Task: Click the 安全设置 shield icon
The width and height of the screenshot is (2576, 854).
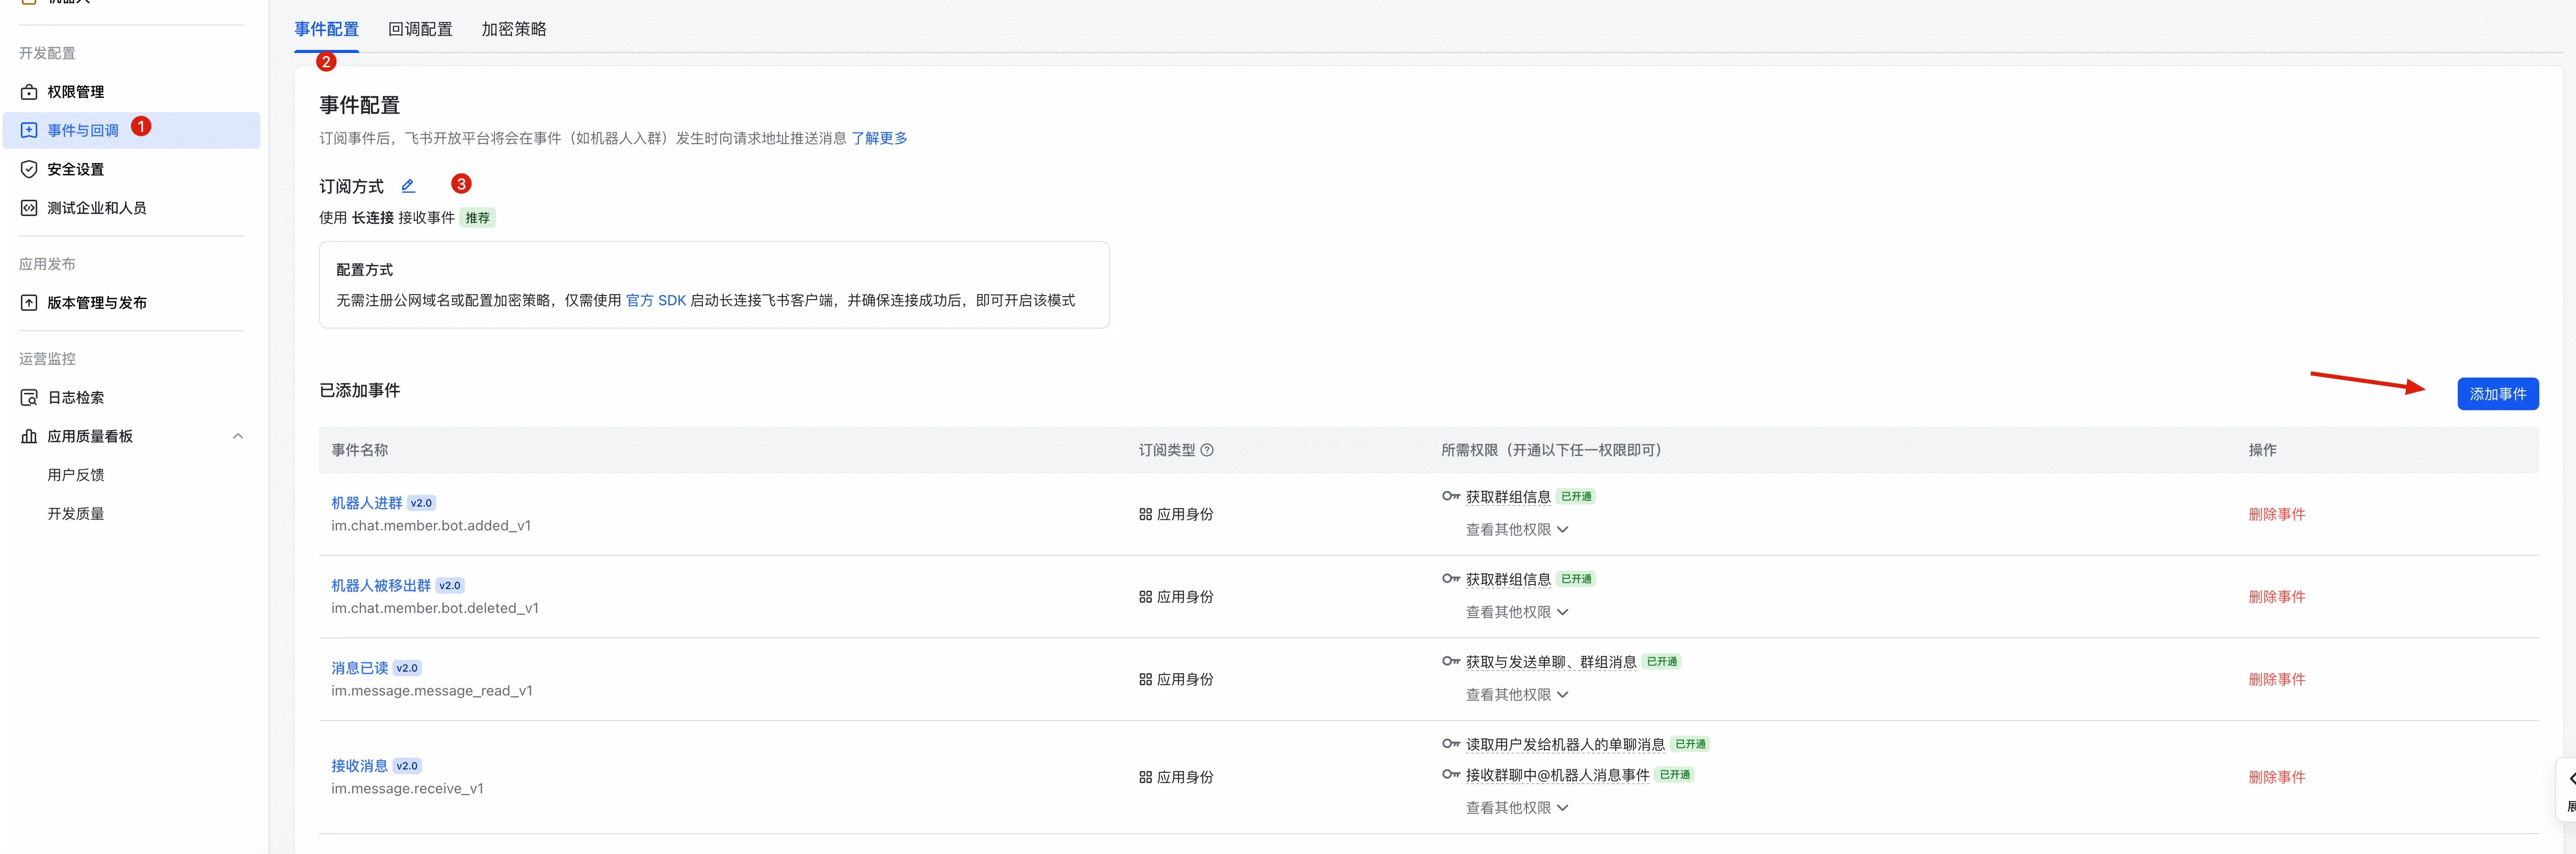Action: 29,169
